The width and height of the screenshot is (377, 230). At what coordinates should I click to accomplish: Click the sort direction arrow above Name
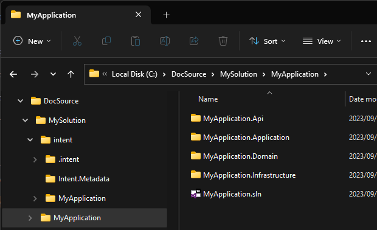[x=270, y=92]
